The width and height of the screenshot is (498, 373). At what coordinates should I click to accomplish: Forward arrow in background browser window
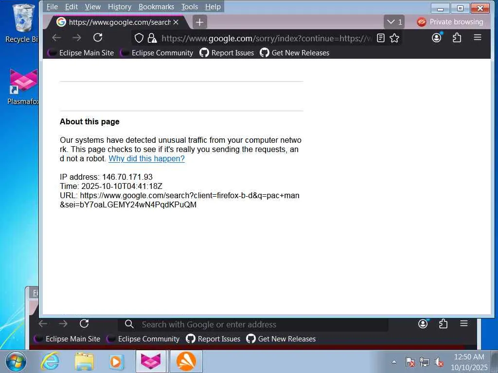click(63, 324)
